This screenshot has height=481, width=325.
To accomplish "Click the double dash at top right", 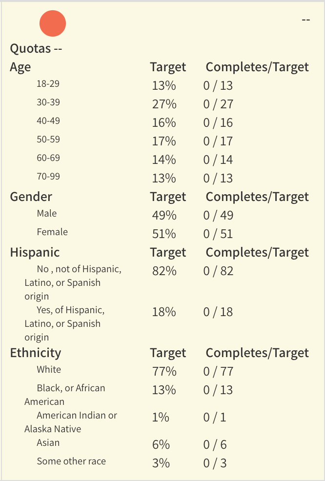I will pyautogui.click(x=306, y=20).
